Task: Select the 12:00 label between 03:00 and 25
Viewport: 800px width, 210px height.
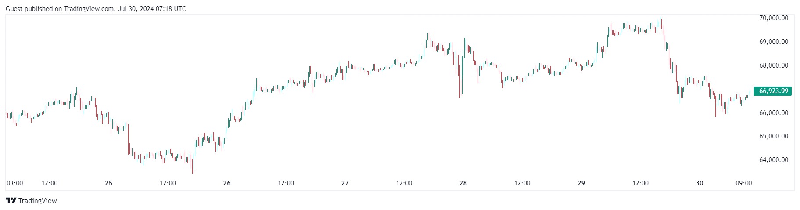Action: [x=50, y=183]
